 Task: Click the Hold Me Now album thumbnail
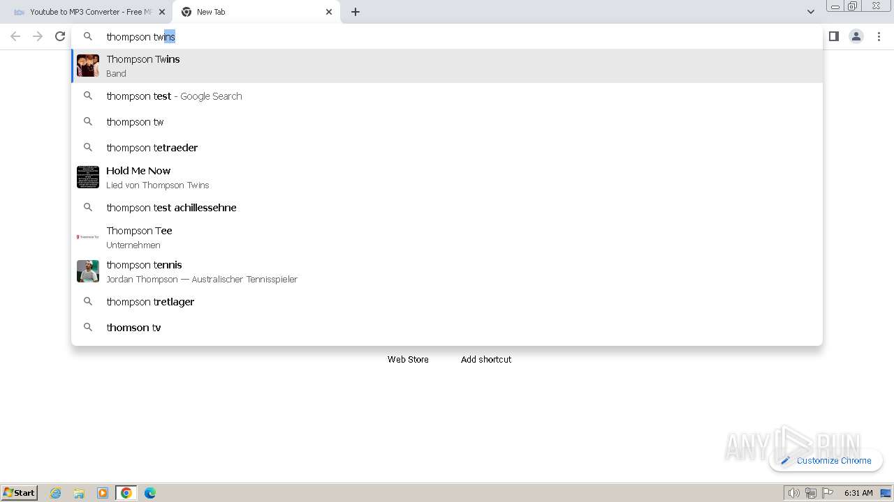[x=88, y=177]
